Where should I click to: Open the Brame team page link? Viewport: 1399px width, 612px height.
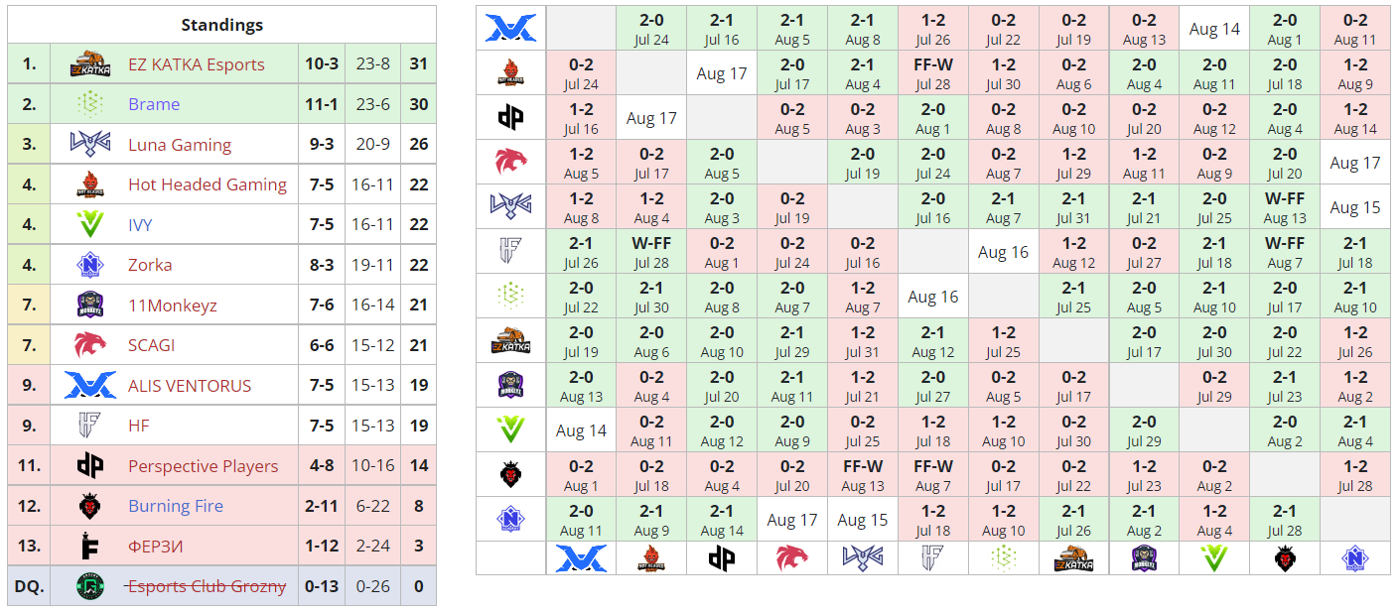click(154, 104)
